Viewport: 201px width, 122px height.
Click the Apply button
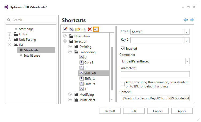coord(182,111)
